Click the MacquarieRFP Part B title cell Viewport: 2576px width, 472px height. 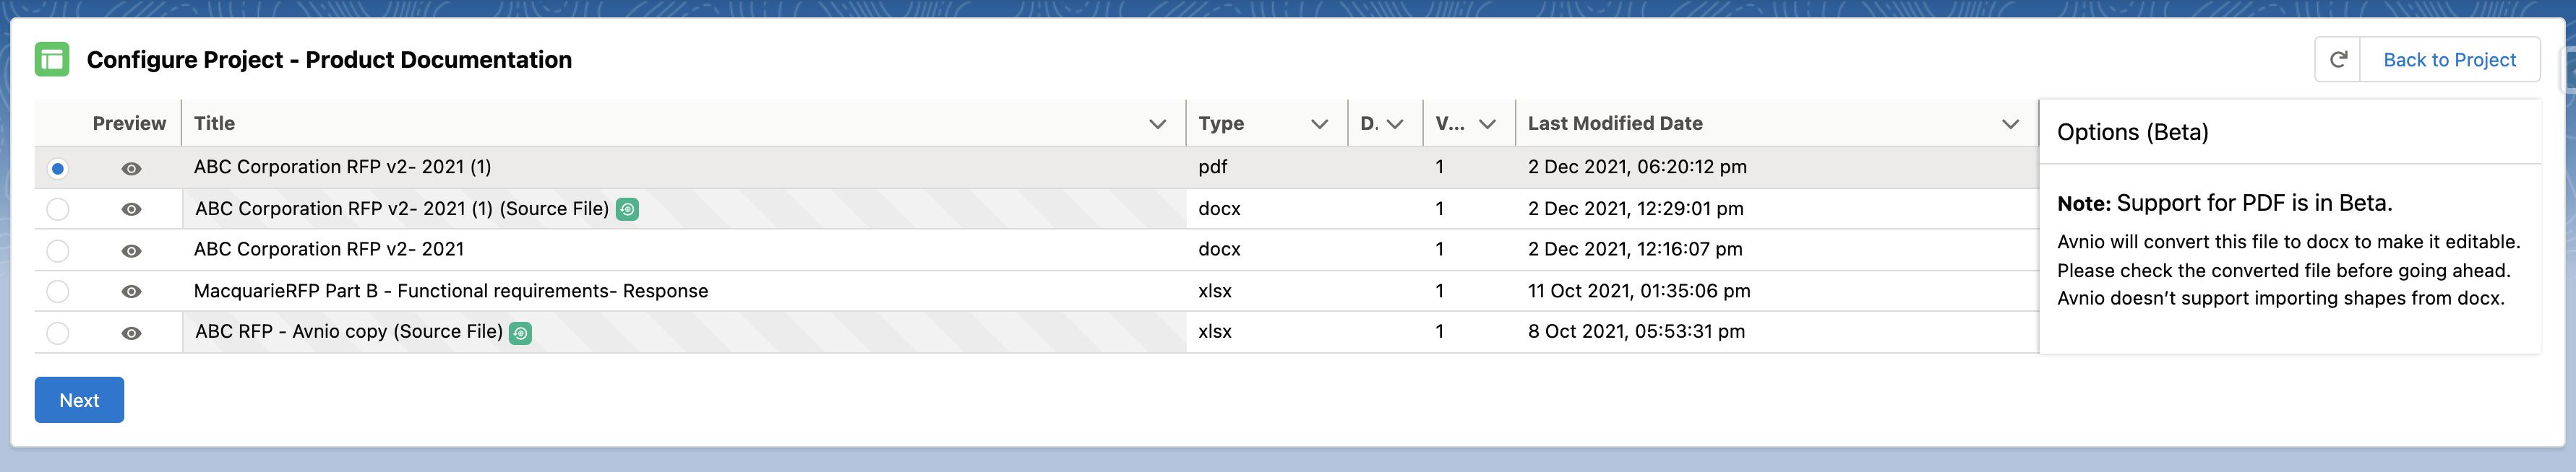tap(450, 292)
